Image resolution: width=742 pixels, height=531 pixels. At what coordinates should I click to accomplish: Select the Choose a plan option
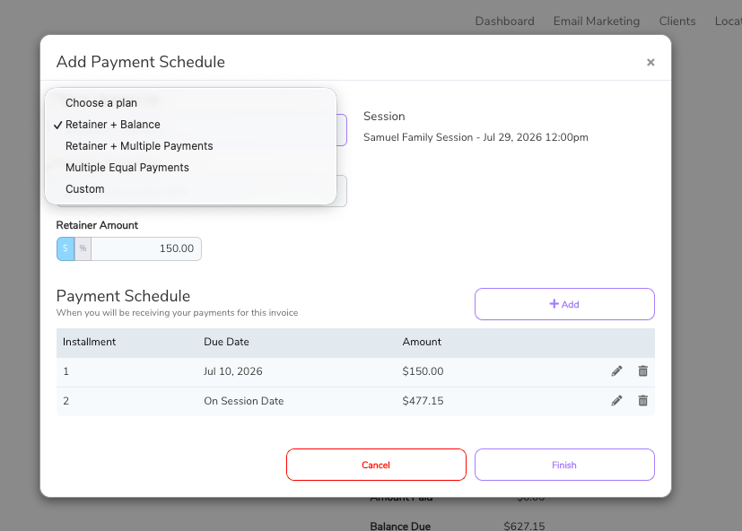click(x=190, y=102)
